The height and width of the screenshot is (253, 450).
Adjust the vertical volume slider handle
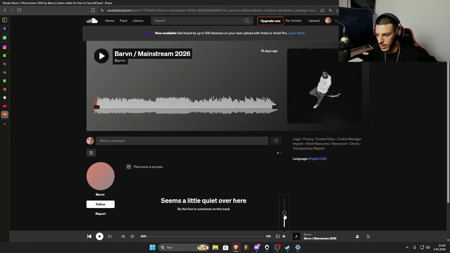pyautogui.click(x=284, y=213)
